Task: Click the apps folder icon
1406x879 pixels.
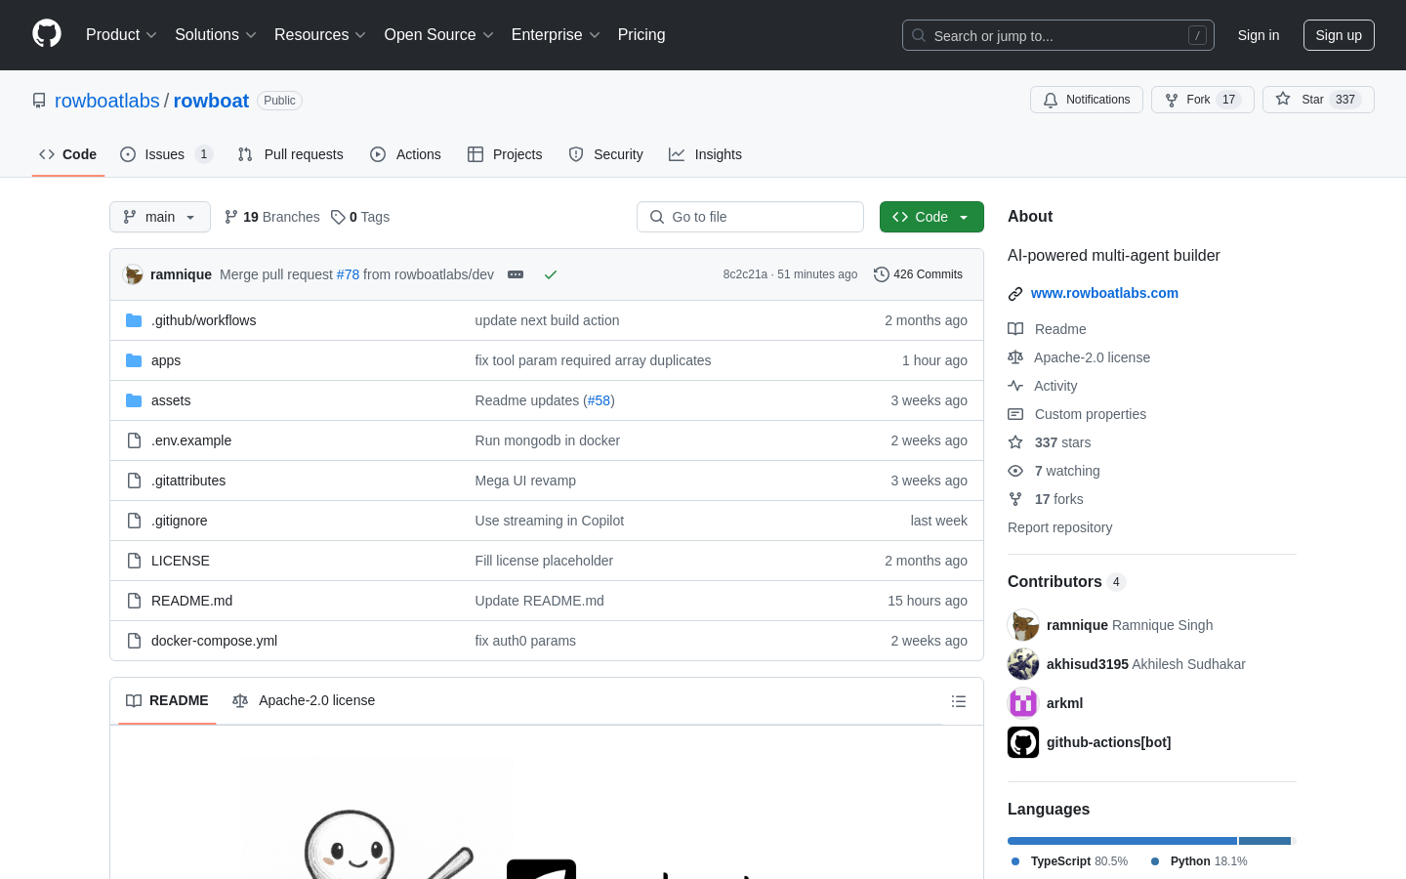Action: (x=134, y=360)
